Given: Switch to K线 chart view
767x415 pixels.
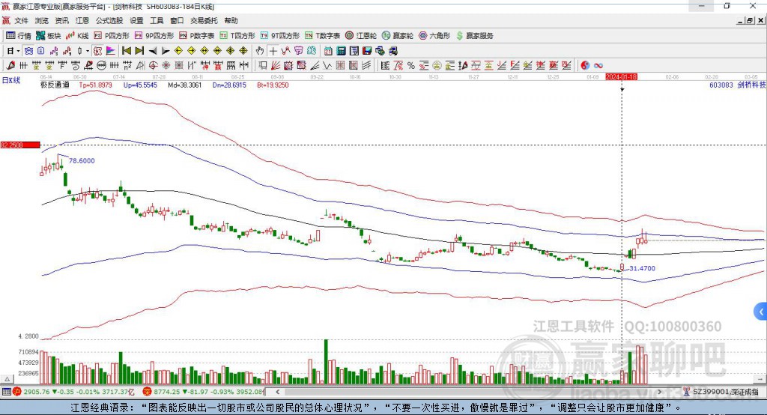Looking at the screenshot, I should 77,36.
